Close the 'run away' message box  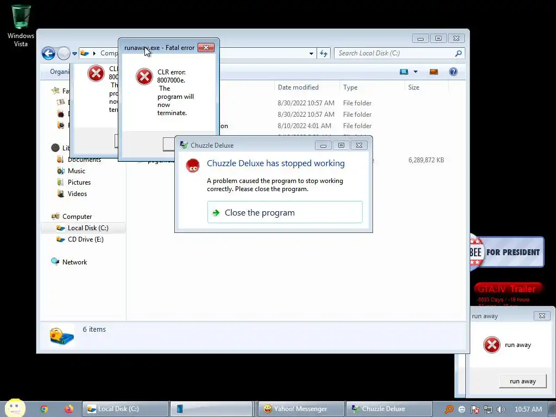pyautogui.click(x=542, y=316)
